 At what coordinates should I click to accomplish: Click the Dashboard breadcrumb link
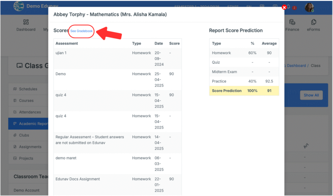coord(296,65)
